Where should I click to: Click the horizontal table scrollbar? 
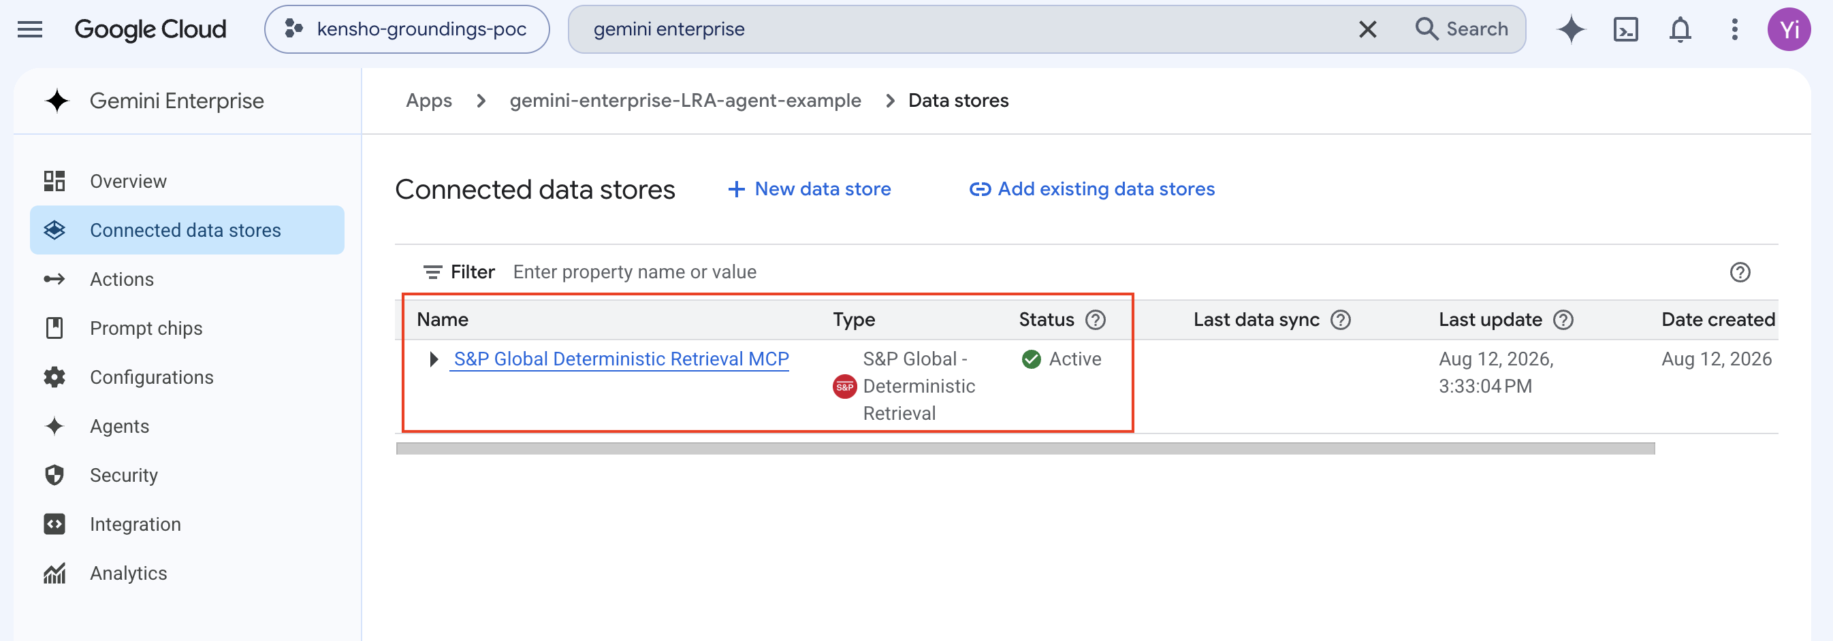click(x=1025, y=448)
